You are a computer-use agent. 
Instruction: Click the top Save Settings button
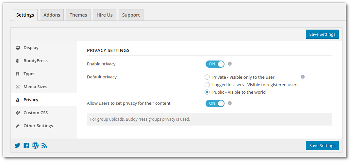click(x=322, y=34)
